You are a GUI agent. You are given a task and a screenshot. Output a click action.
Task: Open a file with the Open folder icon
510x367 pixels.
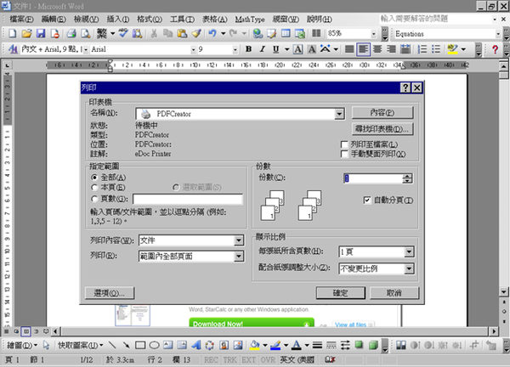coord(26,33)
